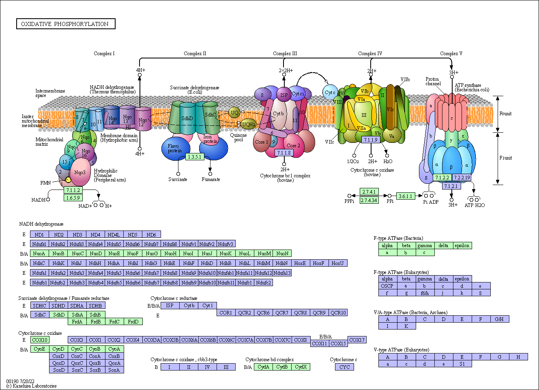Select the COX15 gene box

[x=338, y=343]
